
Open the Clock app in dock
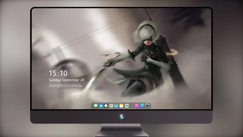tap(106, 106)
